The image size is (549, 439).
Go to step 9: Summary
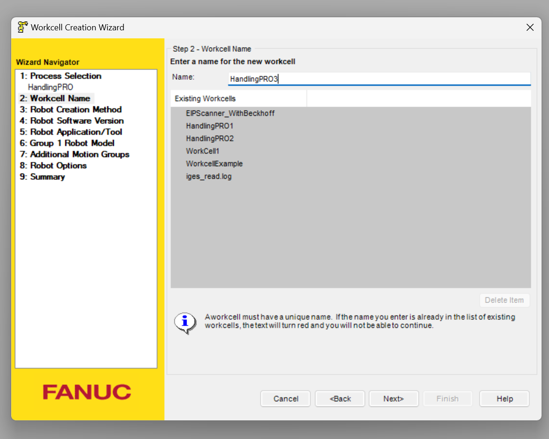click(x=42, y=177)
